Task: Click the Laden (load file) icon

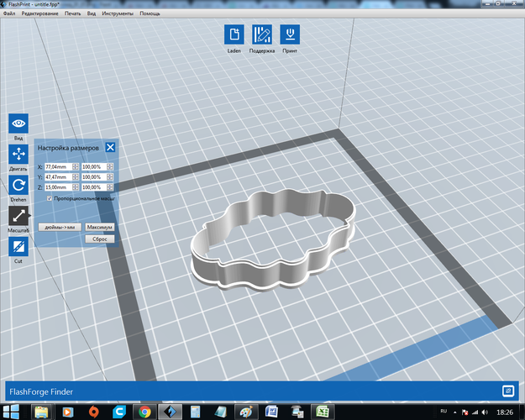Action: pos(234,34)
